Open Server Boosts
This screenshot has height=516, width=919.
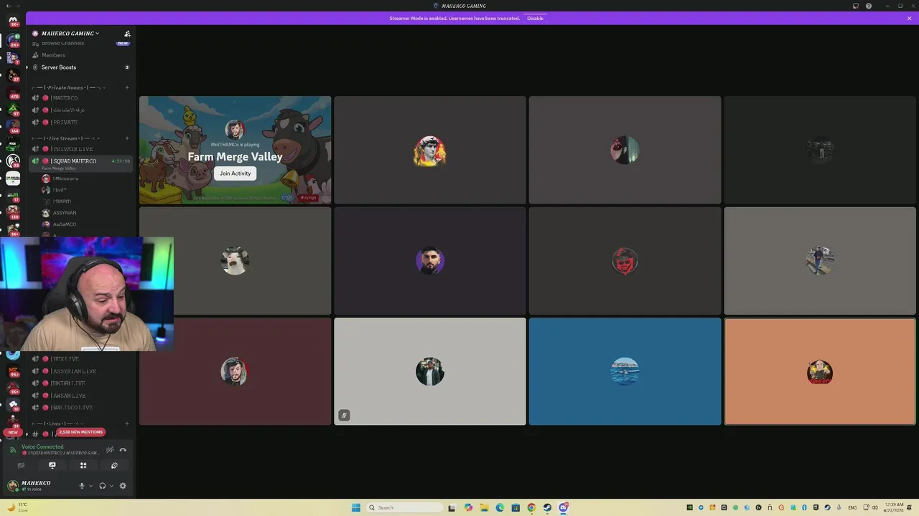click(x=58, y=67)
